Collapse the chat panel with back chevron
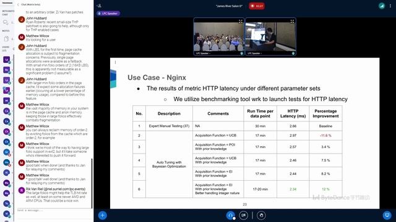Screen dimensions: 396x222 click(x=18, y=4)
